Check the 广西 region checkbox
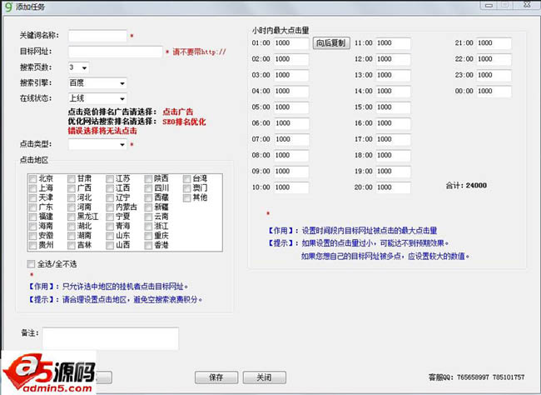541x395 pixels. click(72, 188)
